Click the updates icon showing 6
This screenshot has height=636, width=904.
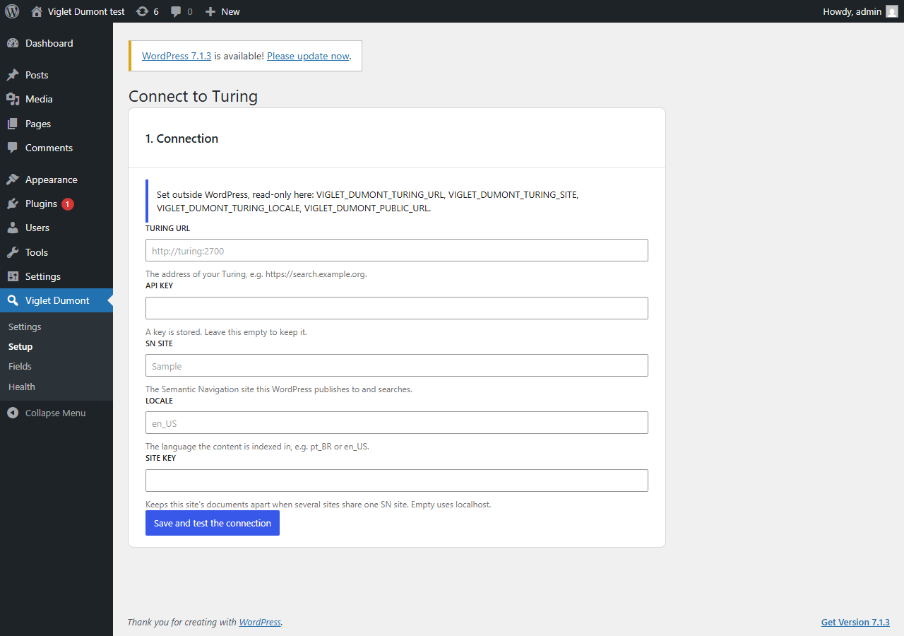coord(142,11)
